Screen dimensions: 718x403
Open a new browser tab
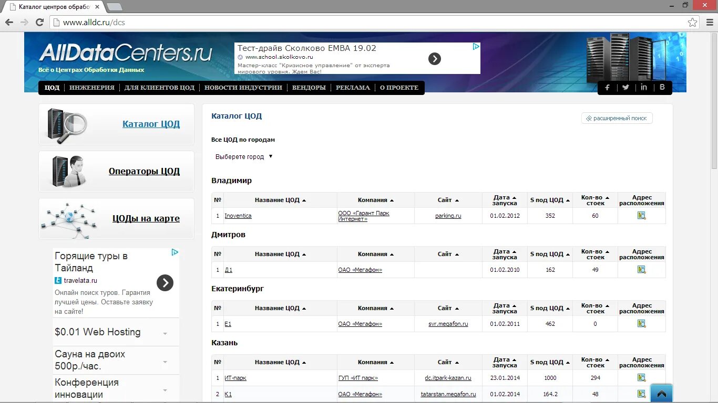(x=115, y=7)
